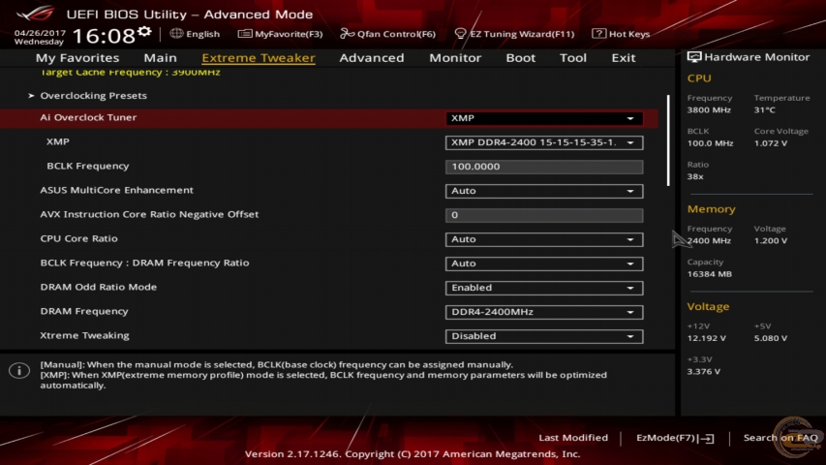The image size is (826, 465).
Task: Go to the Advanced tab
Action: point(372,57)
